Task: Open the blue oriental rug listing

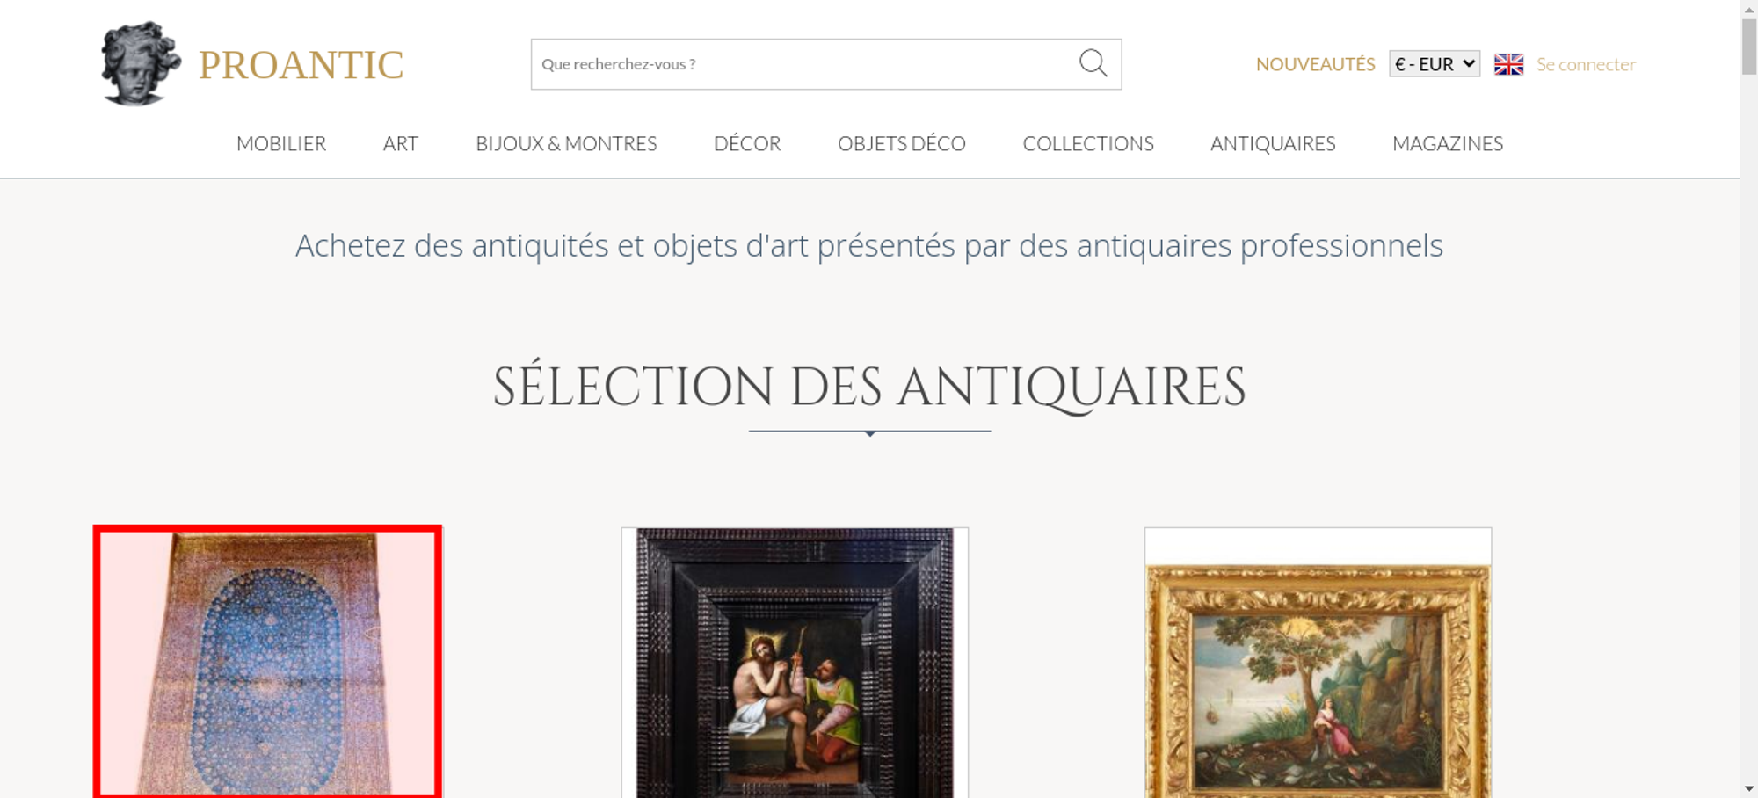Action: (268, 663)
